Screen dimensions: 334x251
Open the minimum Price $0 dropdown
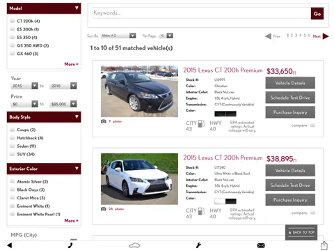(x=24, y=104)
